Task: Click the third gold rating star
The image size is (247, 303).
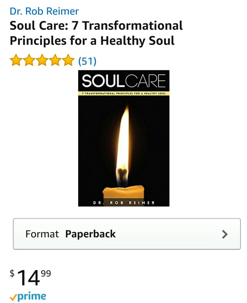Action: pos(42,60)
